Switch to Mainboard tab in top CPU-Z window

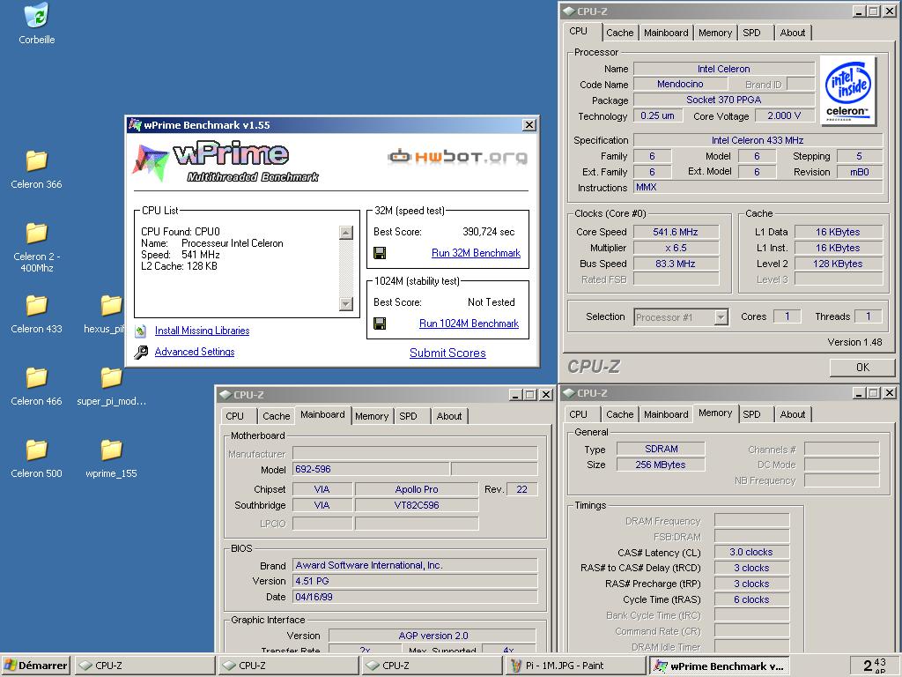click(x=666, y=33)
